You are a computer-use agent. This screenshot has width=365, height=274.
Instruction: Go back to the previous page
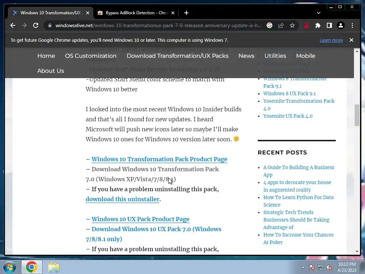[13, 25]
